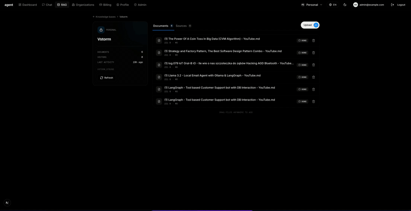Open the Personal workspace switcher dropdown
Image resolution: width=411 pixels, height=211 pixels.
click(x=312, y=5)
